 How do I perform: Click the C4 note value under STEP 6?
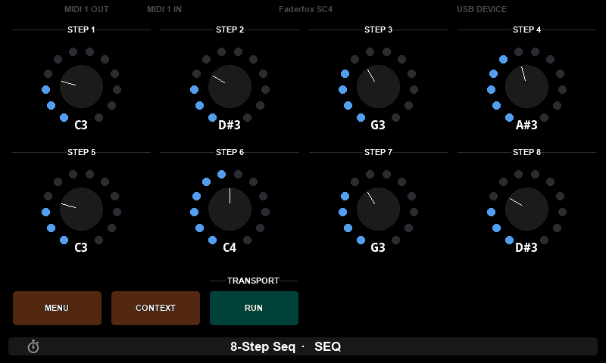click(230, 247)
